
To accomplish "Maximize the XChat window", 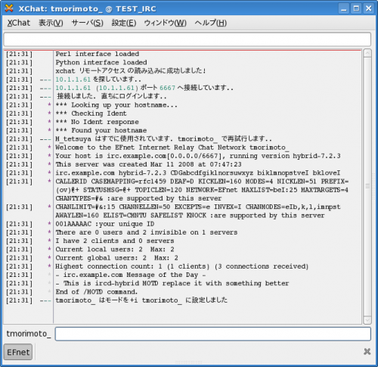I will (356, 8).
